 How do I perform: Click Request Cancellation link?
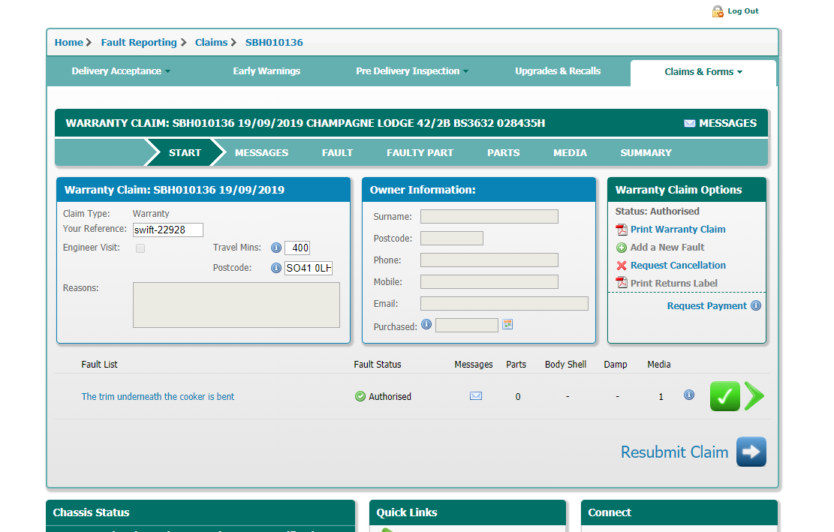(x=677, y=266)
